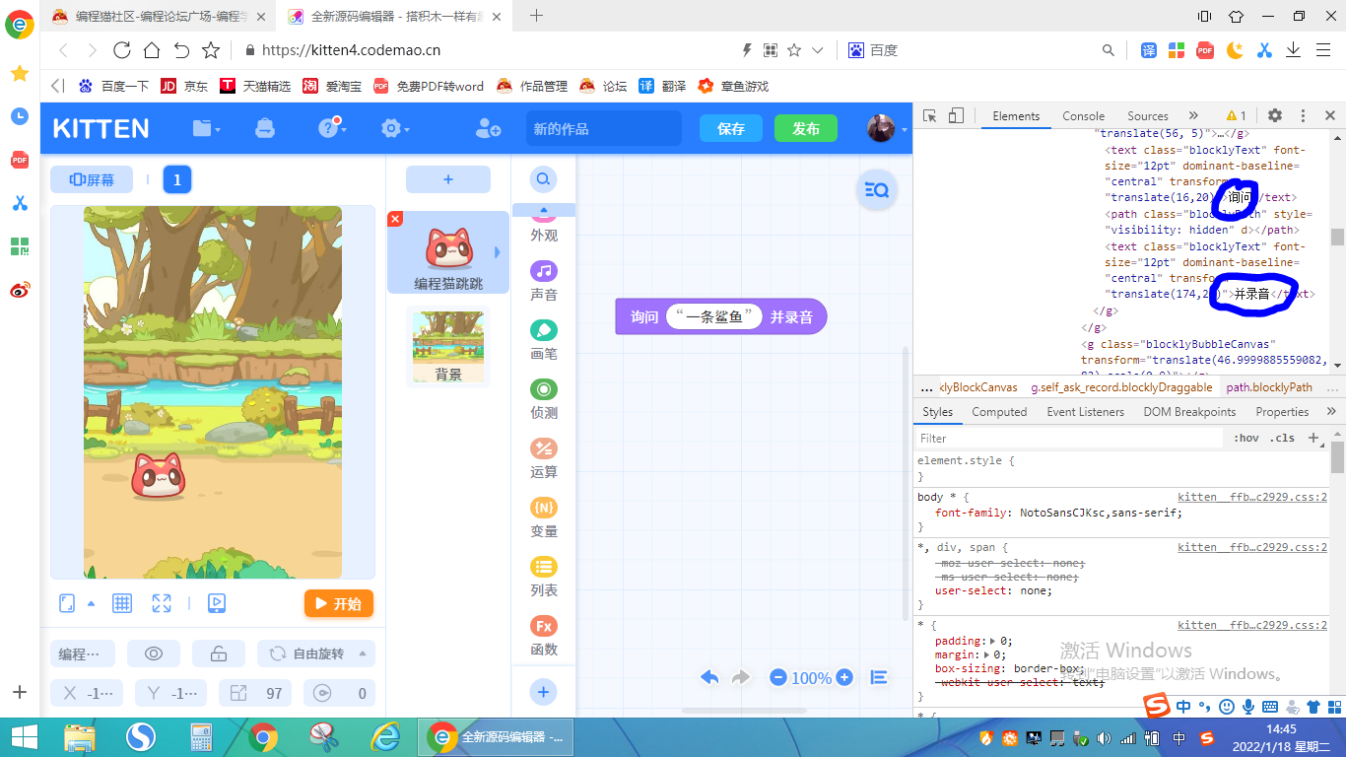The height and width of the screenshot is (757, 1346).
Task: Open the Kitten settings gear menu
Action: (394, 128)
